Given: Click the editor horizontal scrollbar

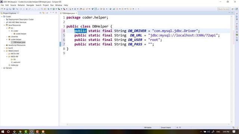Looking at the screenshot, I should pyautogui.click(x=148, y=124).
